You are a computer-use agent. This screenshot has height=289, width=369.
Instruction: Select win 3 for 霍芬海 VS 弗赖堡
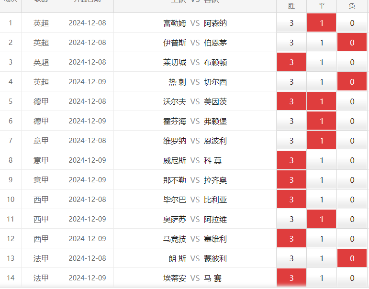[x=291, y=121]
